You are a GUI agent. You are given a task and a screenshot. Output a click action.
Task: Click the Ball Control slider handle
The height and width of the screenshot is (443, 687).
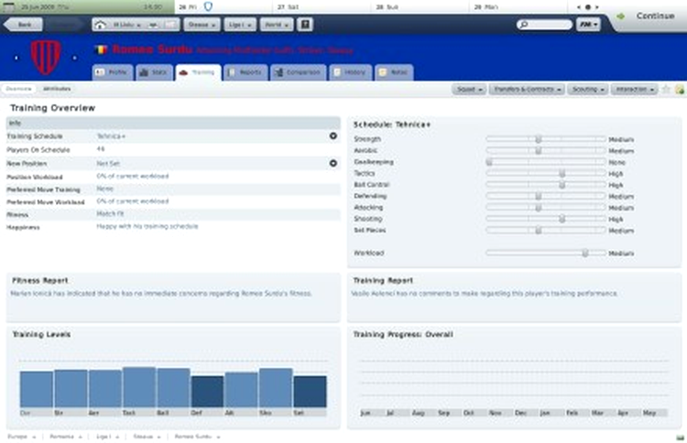562,185
